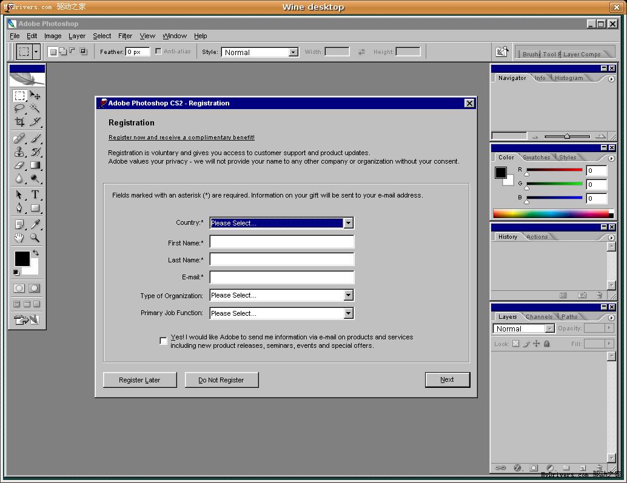Switch to the Histogram tab
The height and width of the screenshot is (483, 627).
tap(569, 78)
